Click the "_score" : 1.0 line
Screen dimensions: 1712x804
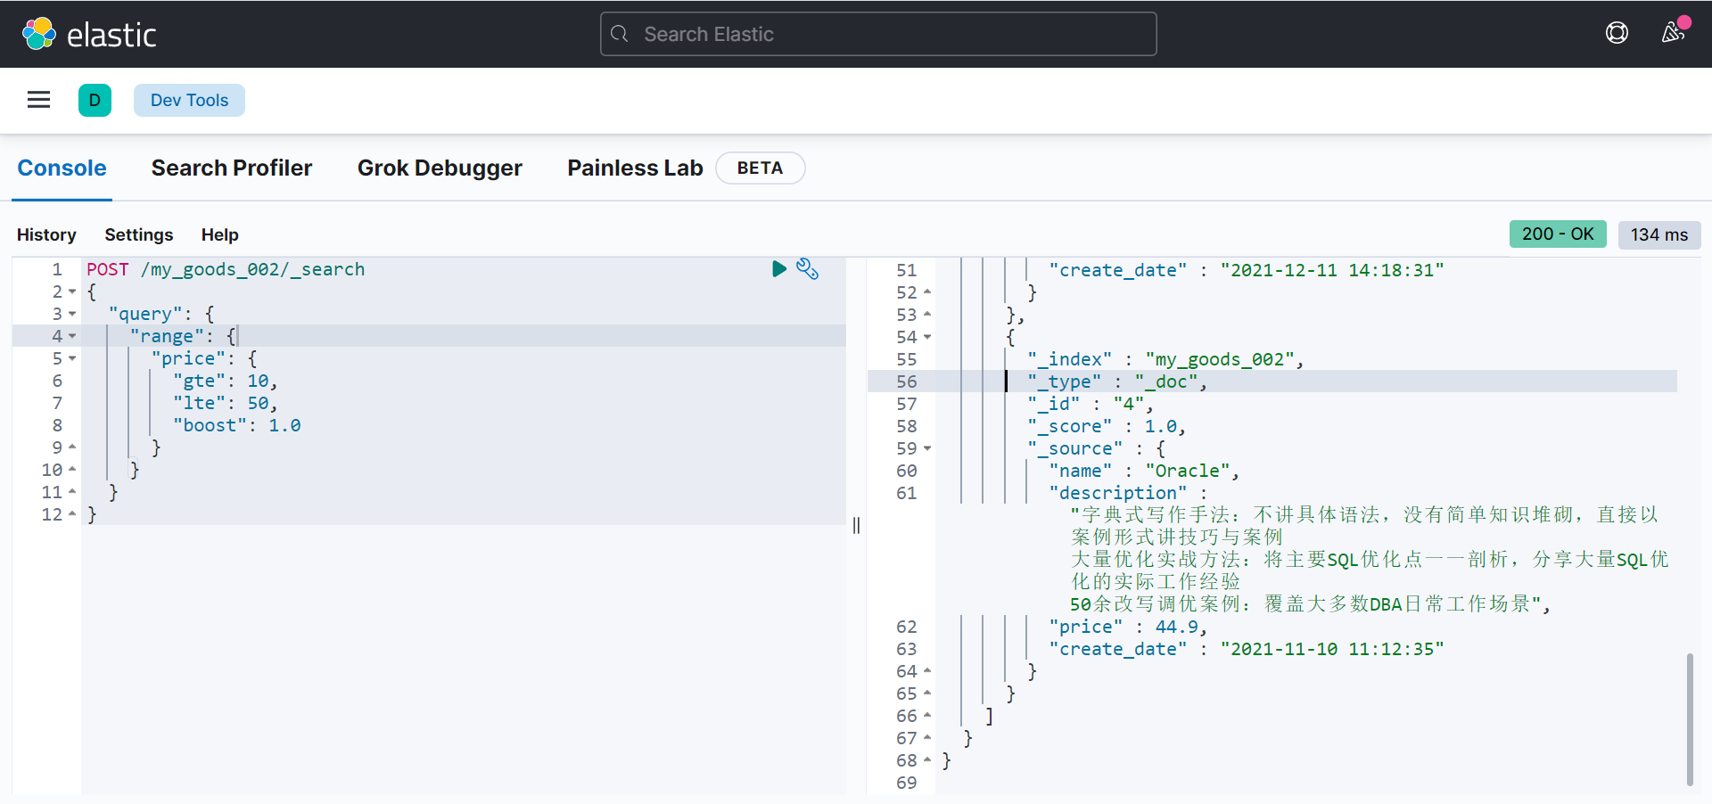click(1107, 426)
